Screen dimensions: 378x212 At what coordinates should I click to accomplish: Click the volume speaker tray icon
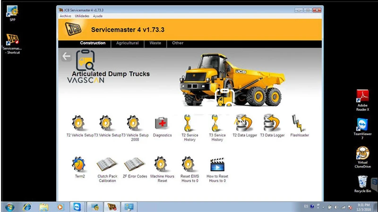[x=336, y=207]
